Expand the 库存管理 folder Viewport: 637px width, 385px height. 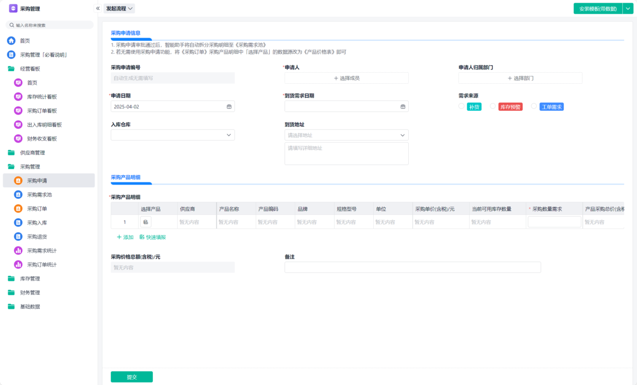(30, 278)
